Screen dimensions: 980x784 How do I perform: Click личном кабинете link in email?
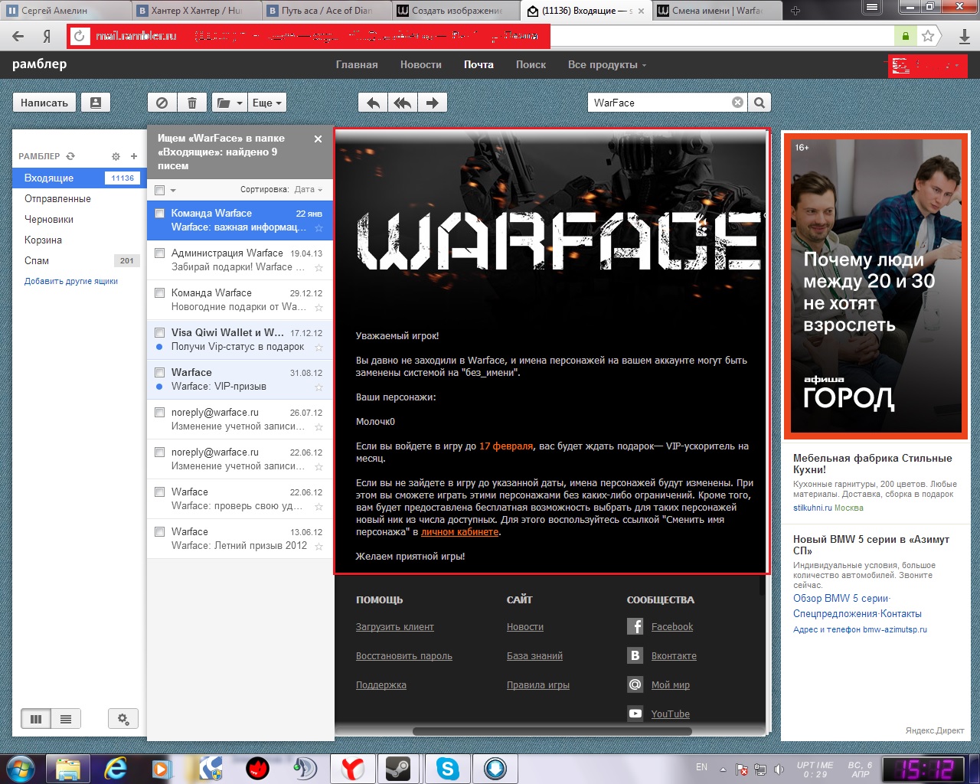(x=459, y=532)
